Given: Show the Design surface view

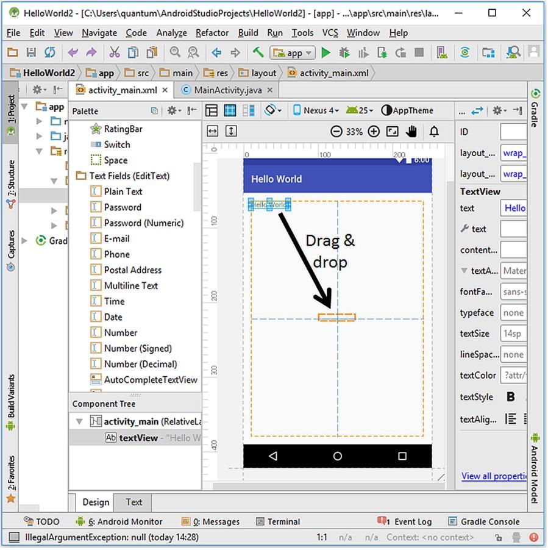Looking at the screenshot, I should coord(212,111).
